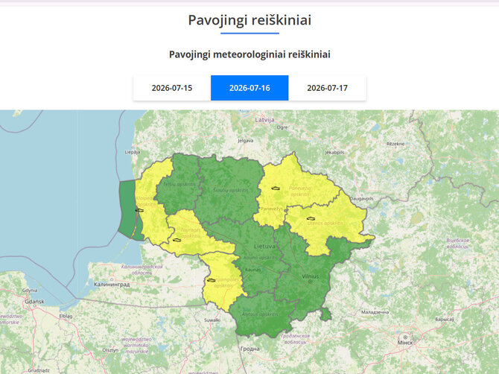
Task: Click the Lietuva country label
Action: (265, 247)
